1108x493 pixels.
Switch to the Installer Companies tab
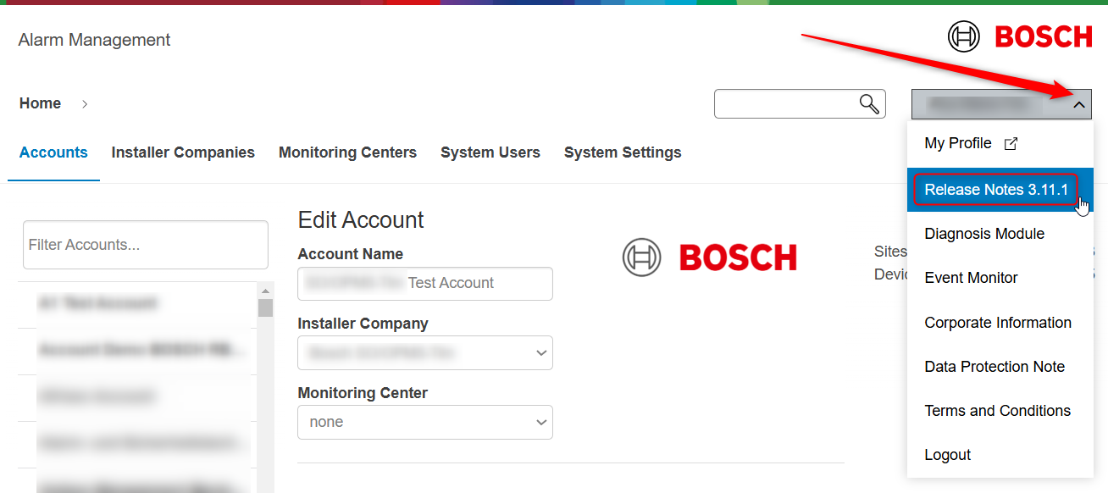tap(183, 152)
